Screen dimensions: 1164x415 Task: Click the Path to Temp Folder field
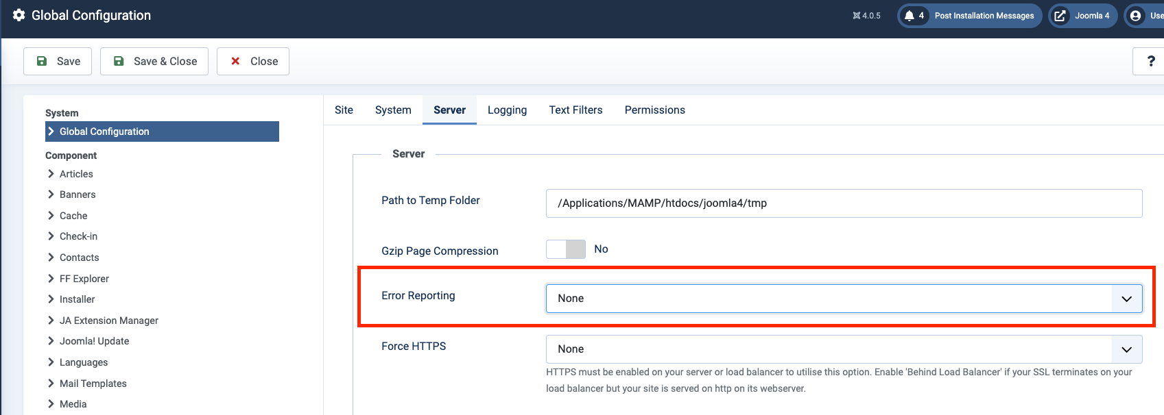(x=844, y=203)
